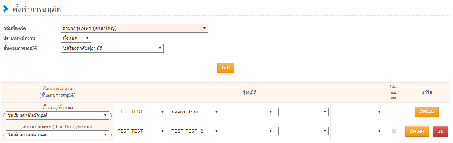This screenshot has height=143, width=453.
Task: Open the กลุ่มที่สังกัด dropdown
Action: tap(134, 28)
